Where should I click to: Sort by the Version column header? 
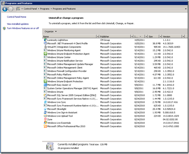coord(172,37)
